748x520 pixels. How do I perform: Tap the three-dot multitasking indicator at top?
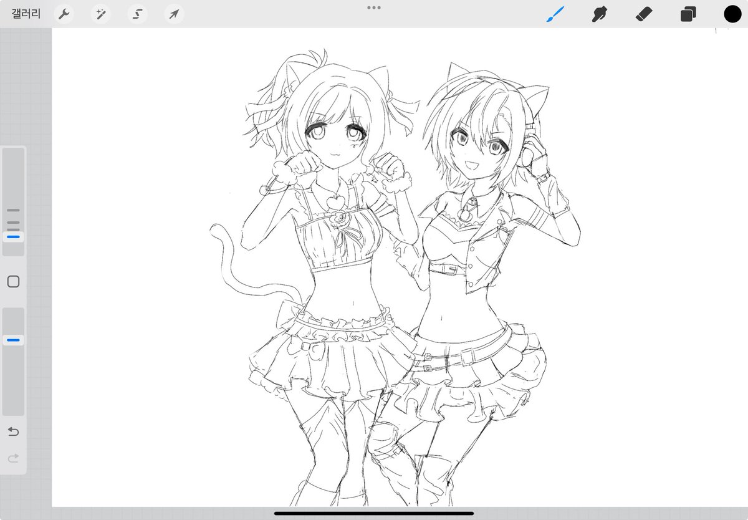click(374, 7)
